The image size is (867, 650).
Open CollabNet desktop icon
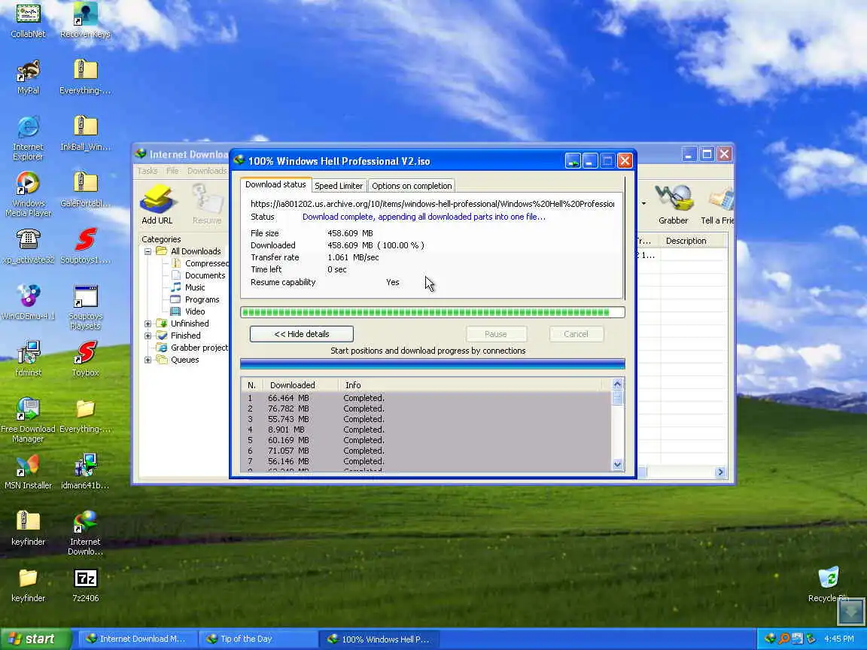point(28,21)
